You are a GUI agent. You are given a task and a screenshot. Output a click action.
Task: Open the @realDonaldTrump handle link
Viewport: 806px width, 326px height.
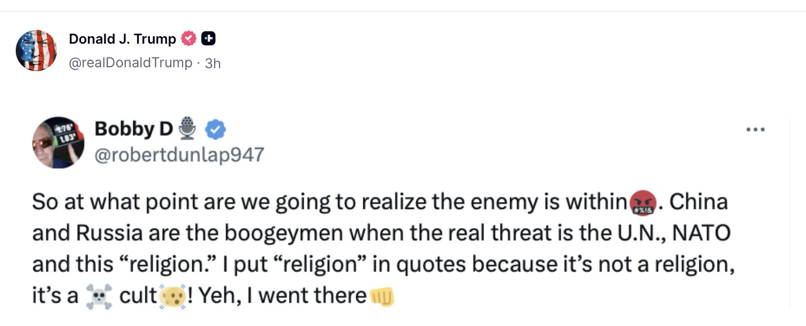click(x=131, y=63)
